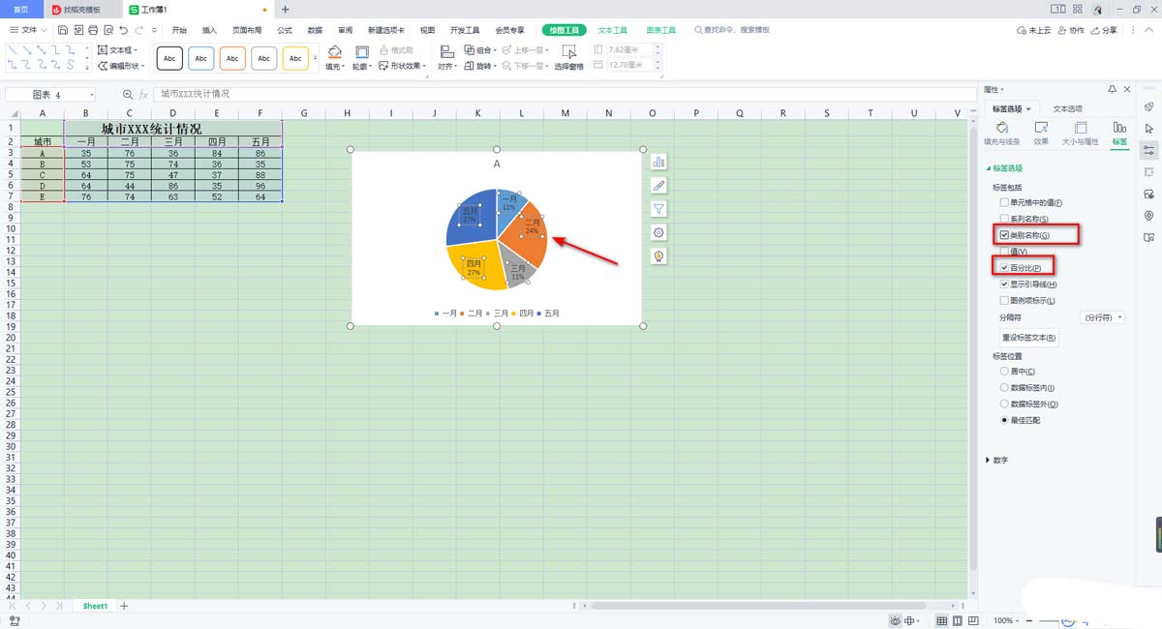Toggle Series Name (系列名称) checkbox
1162x629 pixels.
tap(1004, 220)
